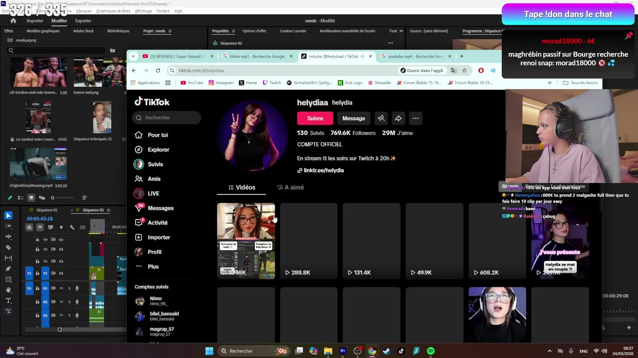This screenshot has height=358, width=638.
Task: Select the Pen tool in Premiere
Action: tap(8, 268)
